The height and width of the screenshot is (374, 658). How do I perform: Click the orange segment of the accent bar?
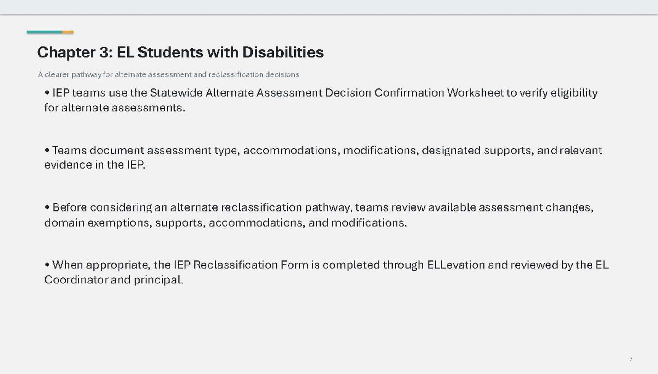coord(68,32)
